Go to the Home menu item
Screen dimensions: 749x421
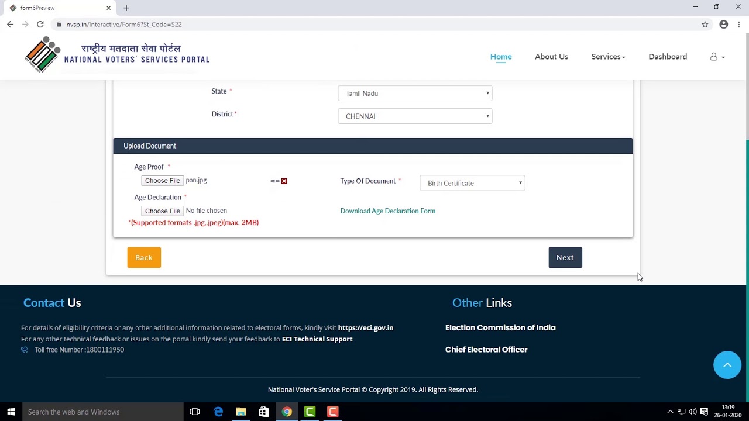[x=501, y=57]
